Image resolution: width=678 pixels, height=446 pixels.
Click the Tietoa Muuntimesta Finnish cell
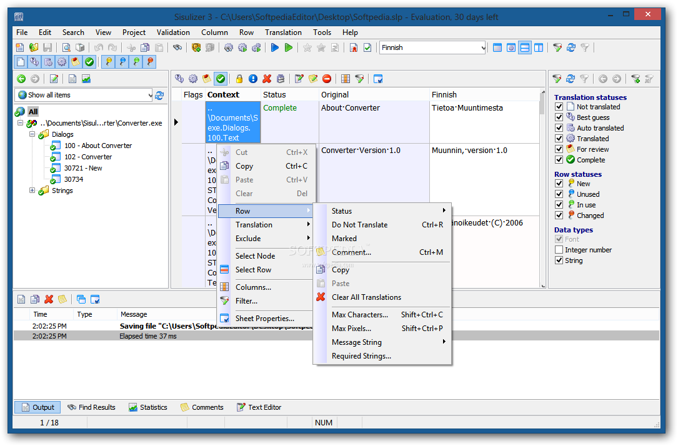(x=484, y=122)
